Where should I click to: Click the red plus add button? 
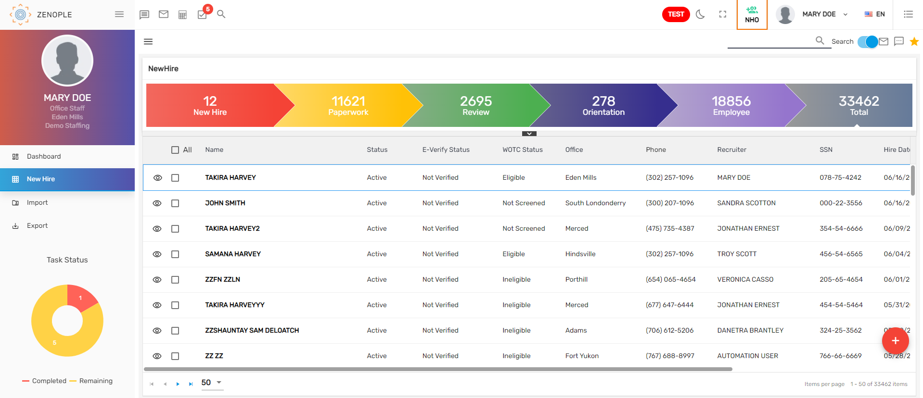coord(895,340)
